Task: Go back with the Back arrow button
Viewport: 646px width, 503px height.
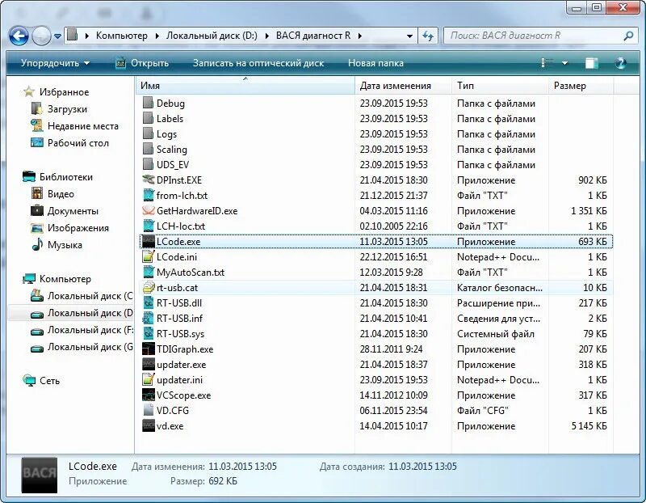Action: coord(19,36)
